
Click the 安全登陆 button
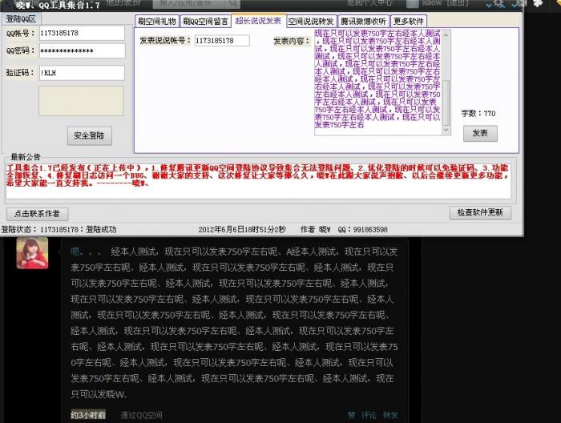[90, 136]
